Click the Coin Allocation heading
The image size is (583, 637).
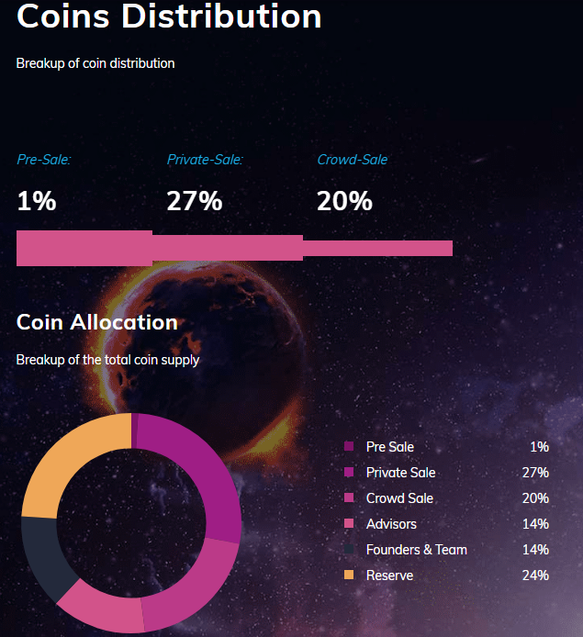(x=97, y=322)
